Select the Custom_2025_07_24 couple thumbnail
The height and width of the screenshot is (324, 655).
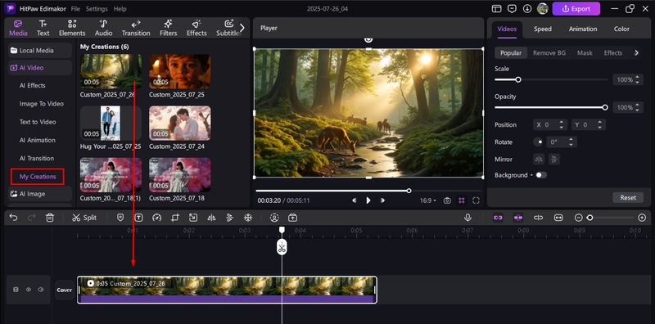coord(179,124)
